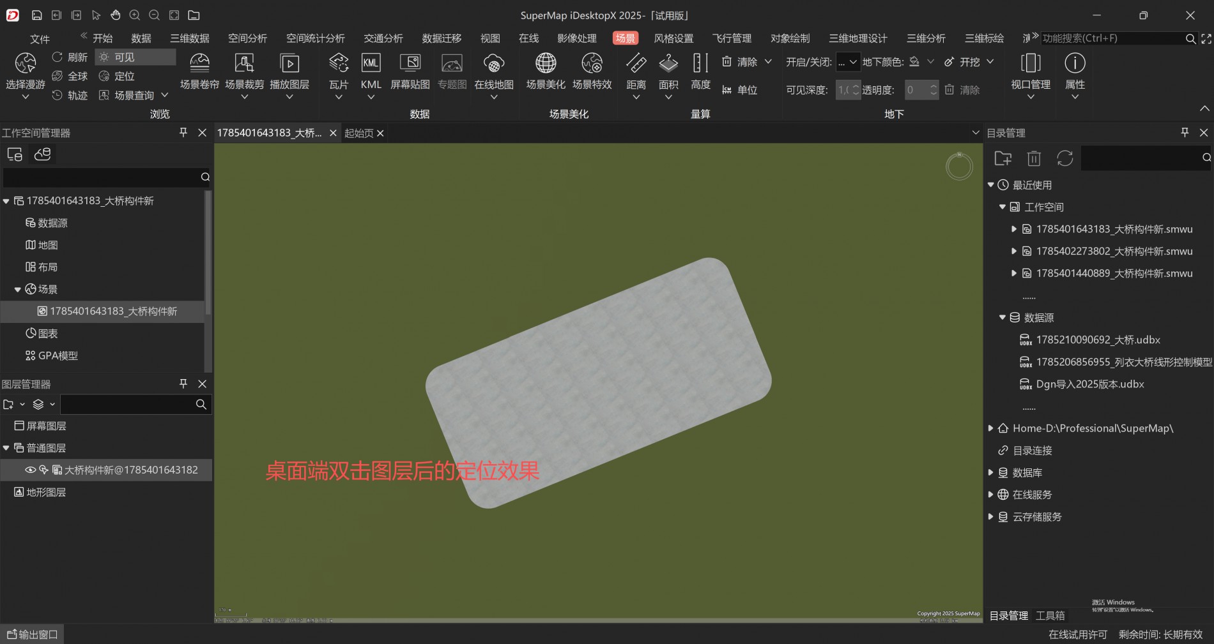
Task: Click the 选择漫游 globe tool
Action: (x=26, y=64)
